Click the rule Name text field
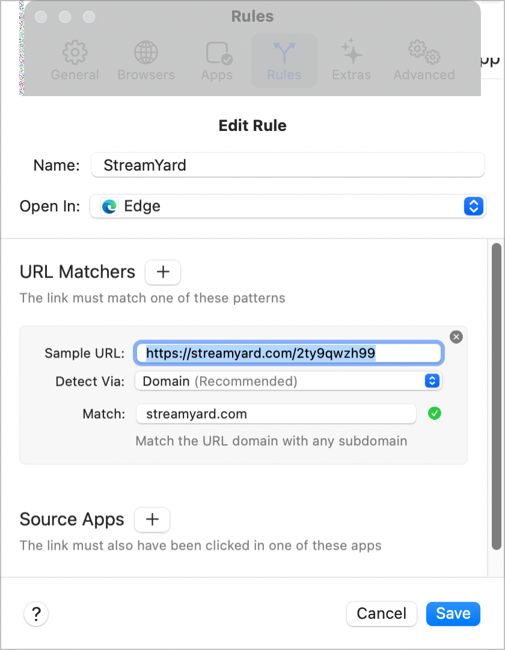This screenshot has height=650, width=505. (287, 165)
